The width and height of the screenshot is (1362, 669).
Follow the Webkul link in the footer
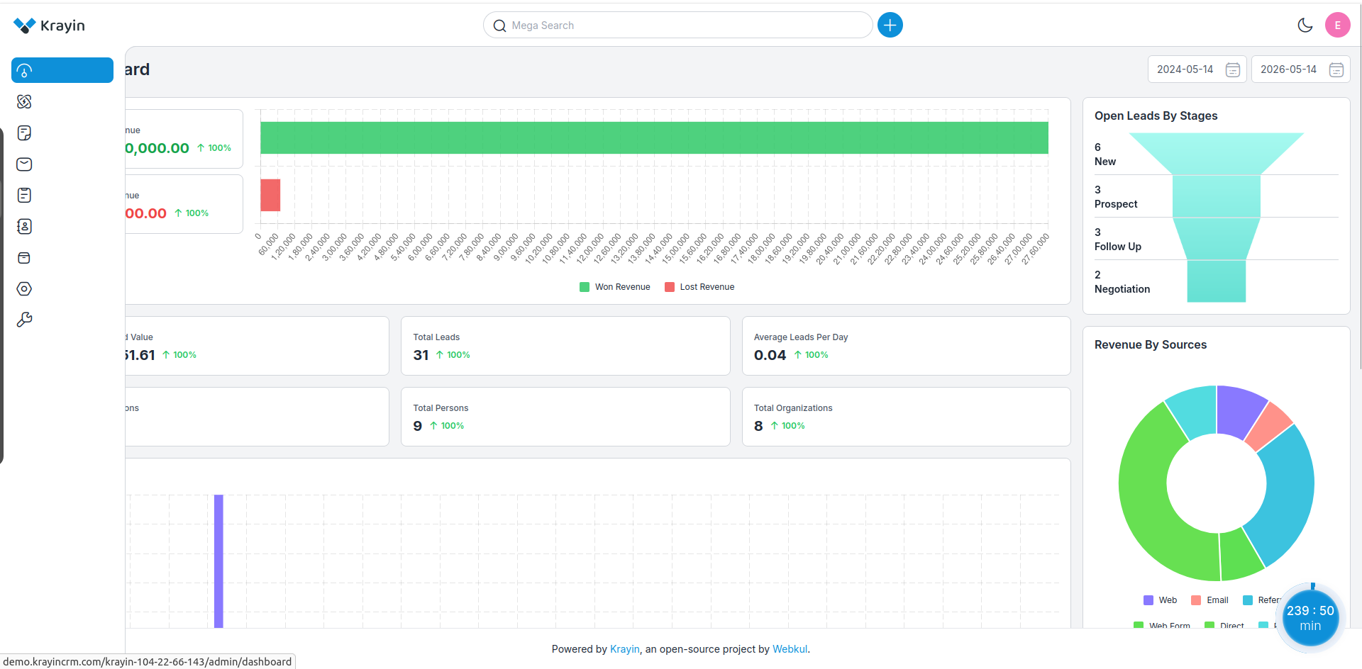click(x=790, y=649)
